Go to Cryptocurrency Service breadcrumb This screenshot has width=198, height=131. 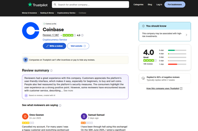(66, 13)
